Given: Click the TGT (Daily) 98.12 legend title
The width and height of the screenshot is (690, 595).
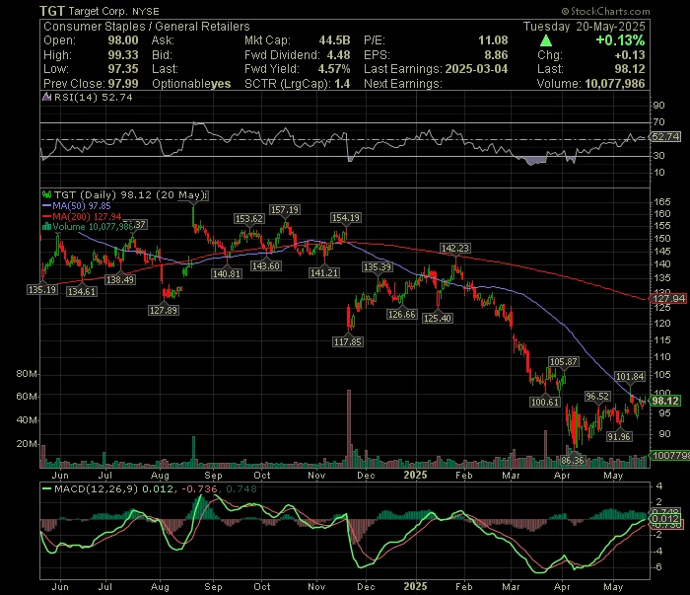Looking at the screenshot, I should 130,194.
